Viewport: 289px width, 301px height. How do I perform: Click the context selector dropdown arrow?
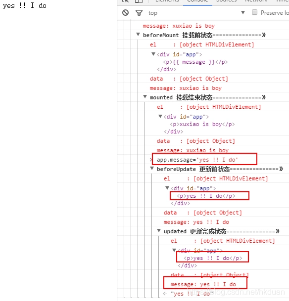(x=243, y=12)
